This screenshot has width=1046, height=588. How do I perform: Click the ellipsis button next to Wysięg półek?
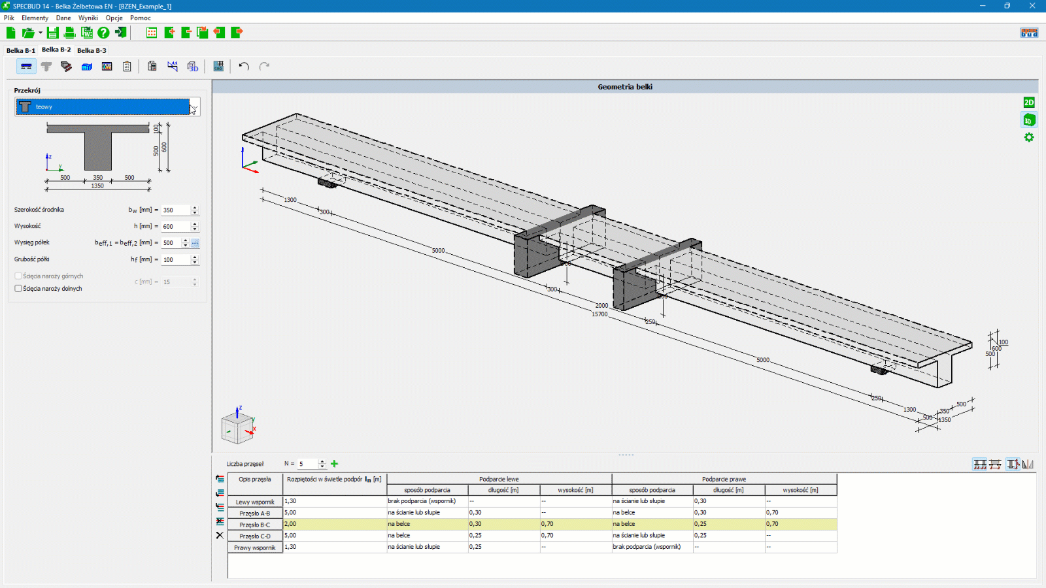pyautogui.click(x=195, y=243)
